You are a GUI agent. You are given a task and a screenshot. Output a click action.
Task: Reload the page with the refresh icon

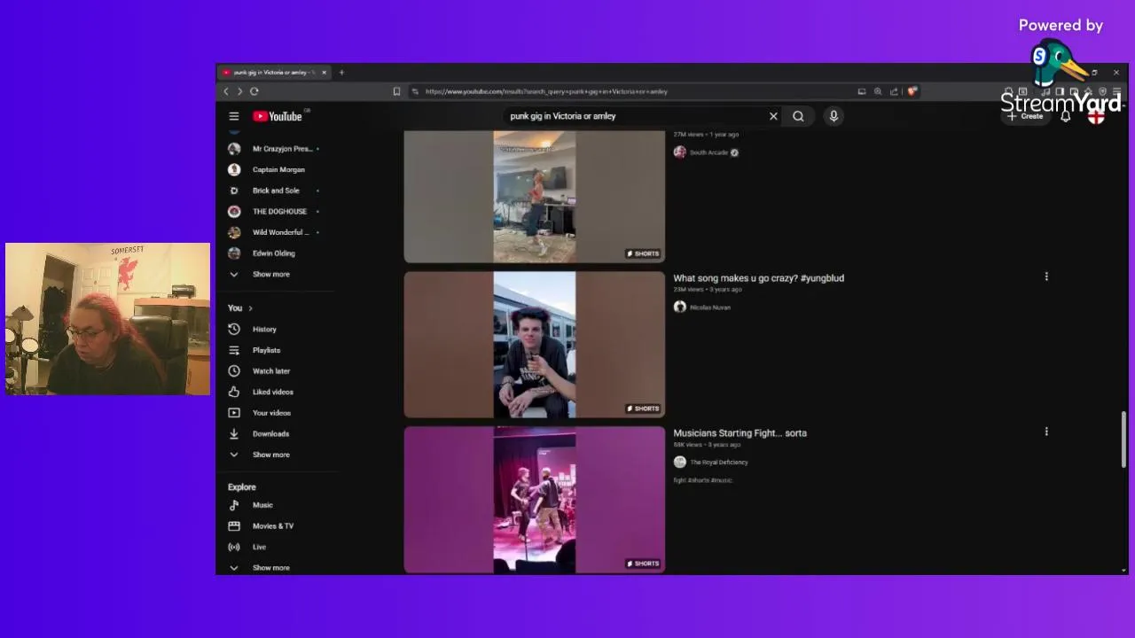coord(254,91)
